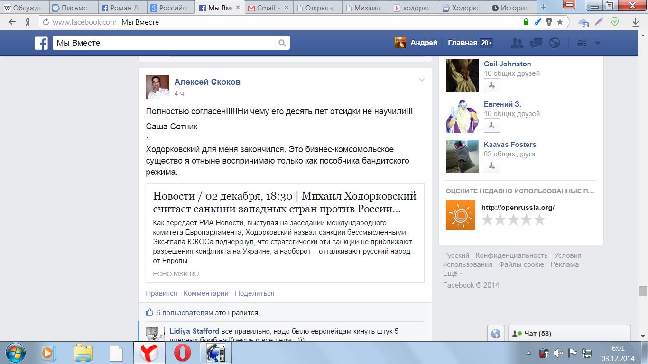Click the 'Конфиденциальность' footer link
The image size is (648, 364).
[x=511, y=255]
